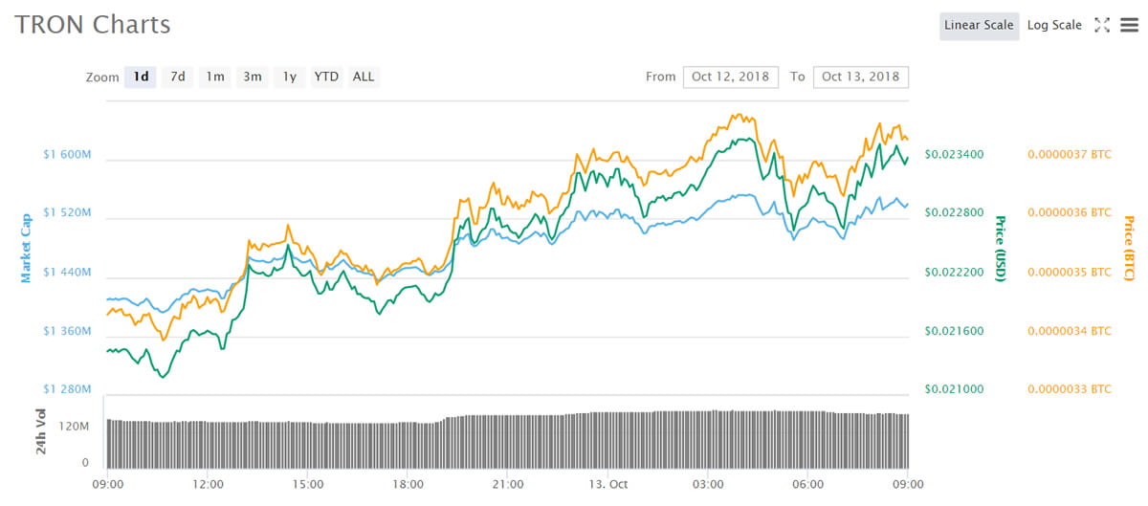Click the $1 360M market cap label
This screenshot has height=506, width=1148.
click(67, 331)
